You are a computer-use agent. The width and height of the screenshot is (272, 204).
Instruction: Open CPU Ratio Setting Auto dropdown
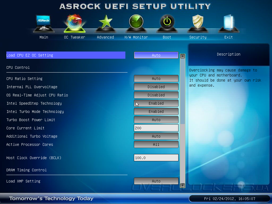[156, 79]
